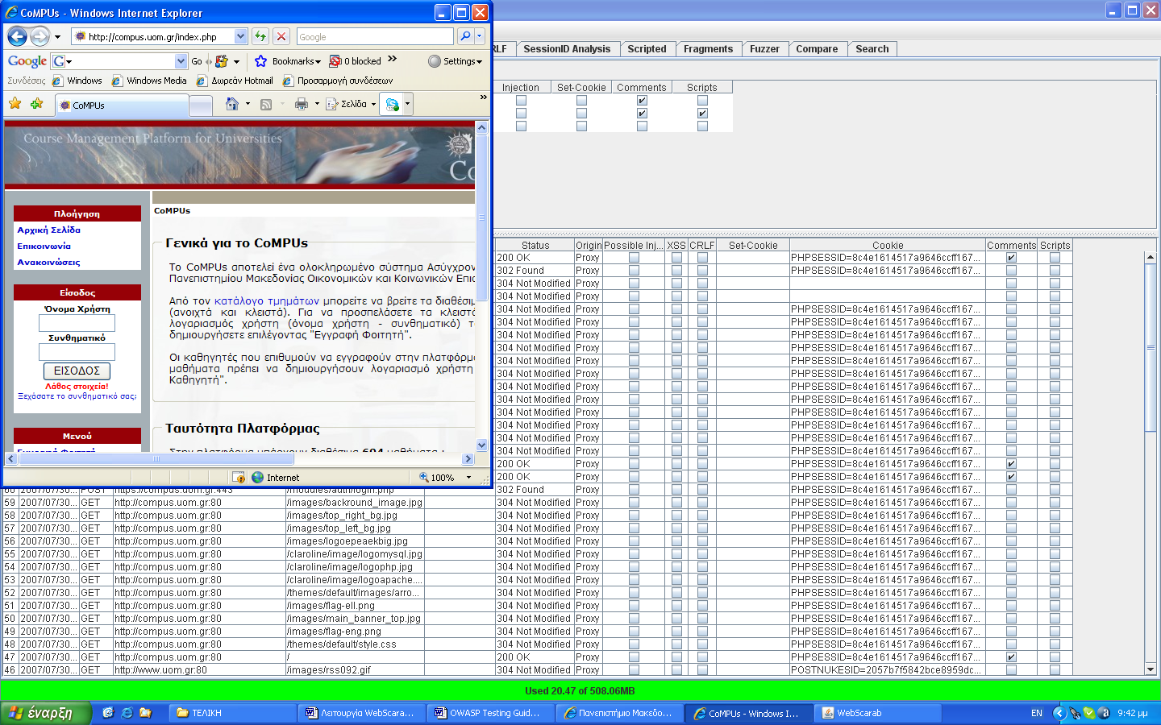Open the Google toolbar Settings dropdown
Image resolution: width=1161 pixels, height=725 pixels.
click(x=479, y=62)
